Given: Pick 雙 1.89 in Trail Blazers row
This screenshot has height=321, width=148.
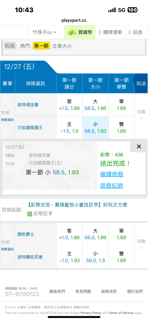Looking at the screenshot, I should coord(121,257).
